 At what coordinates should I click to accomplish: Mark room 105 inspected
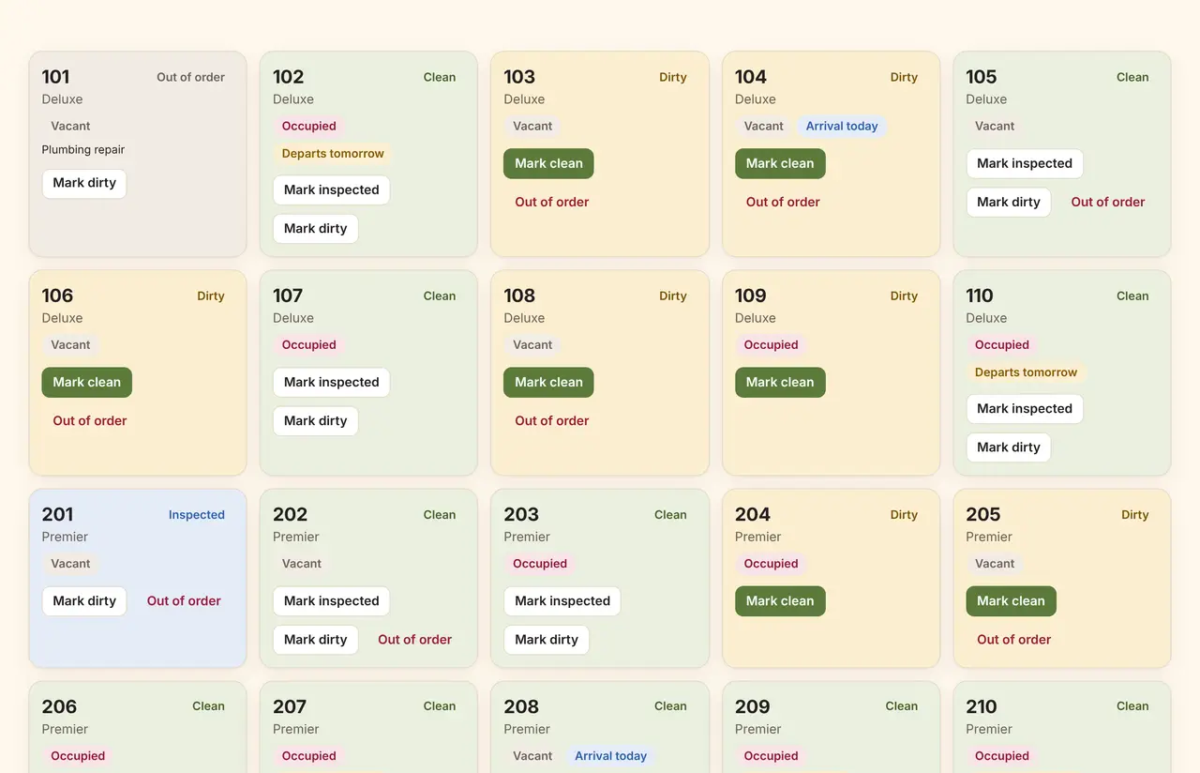1025,163
